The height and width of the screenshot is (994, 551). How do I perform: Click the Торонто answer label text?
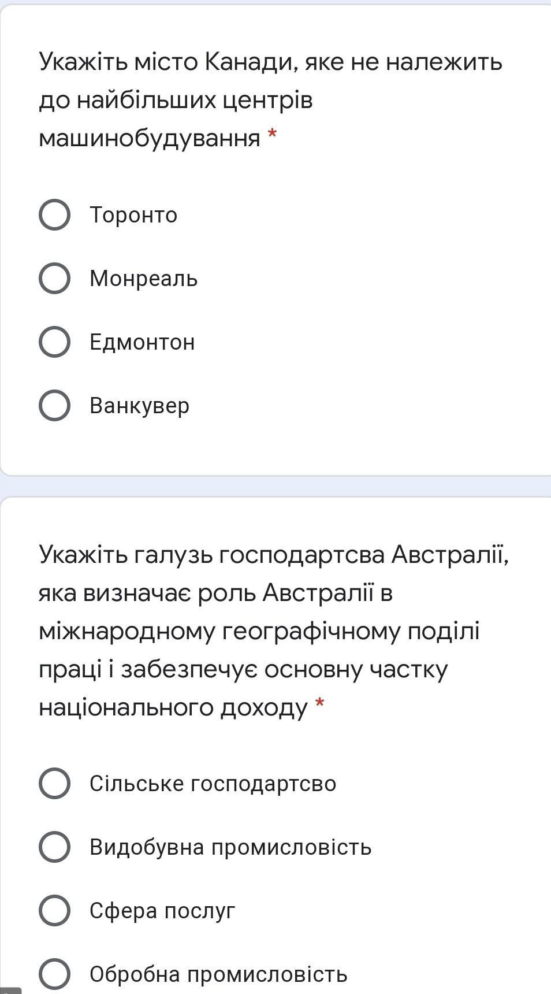point(133,215)
